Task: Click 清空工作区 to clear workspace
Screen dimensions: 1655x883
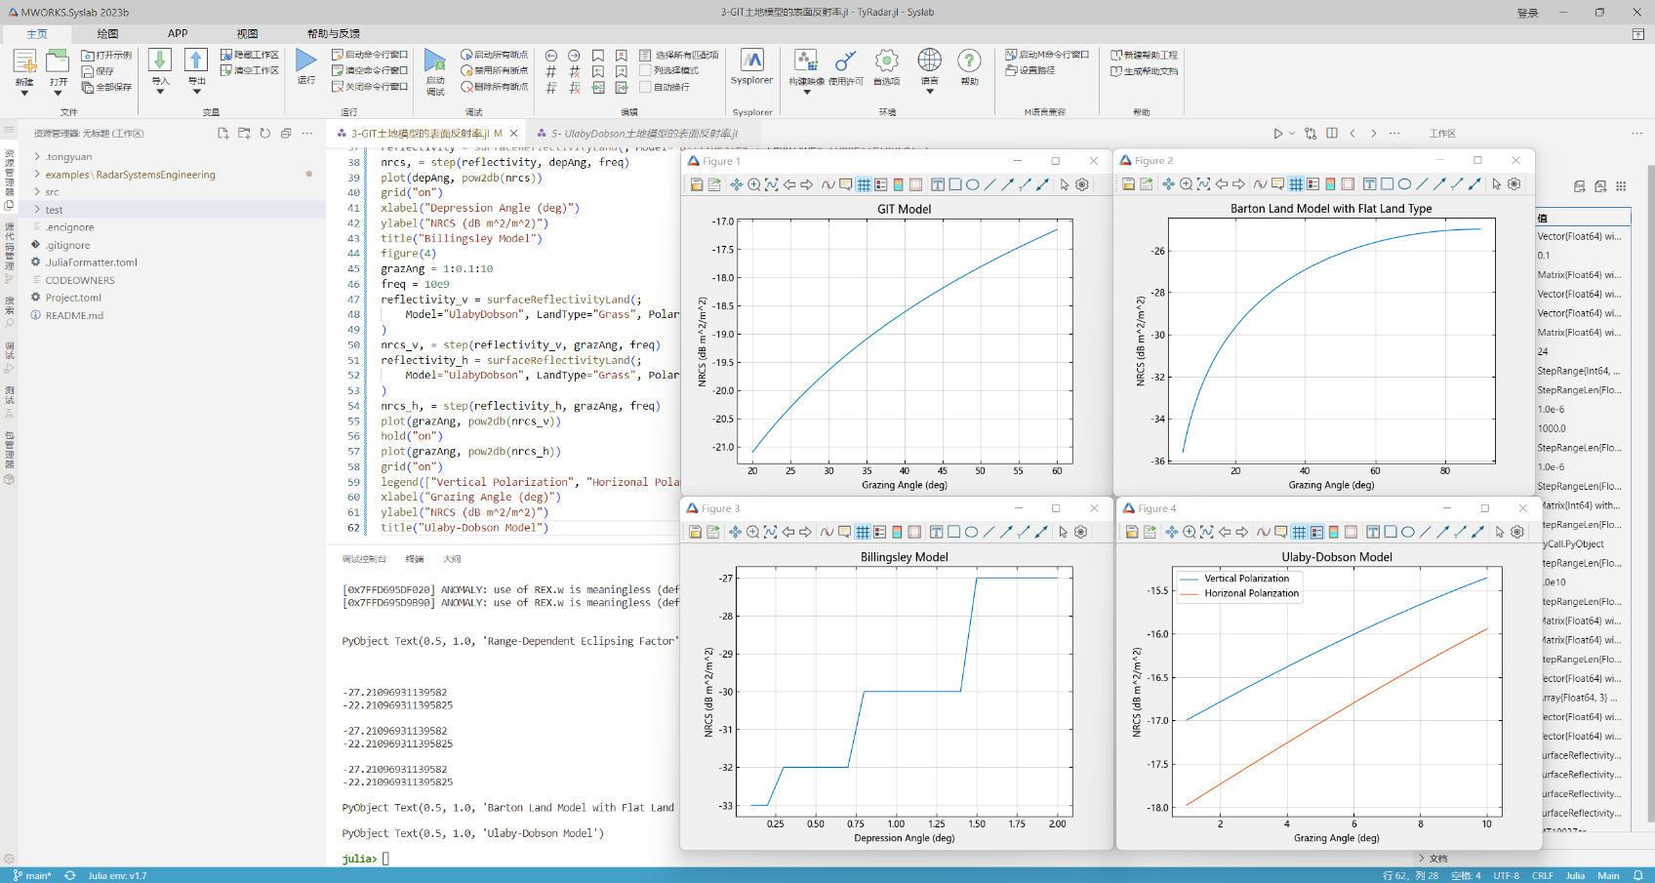Action: point(250,70)
